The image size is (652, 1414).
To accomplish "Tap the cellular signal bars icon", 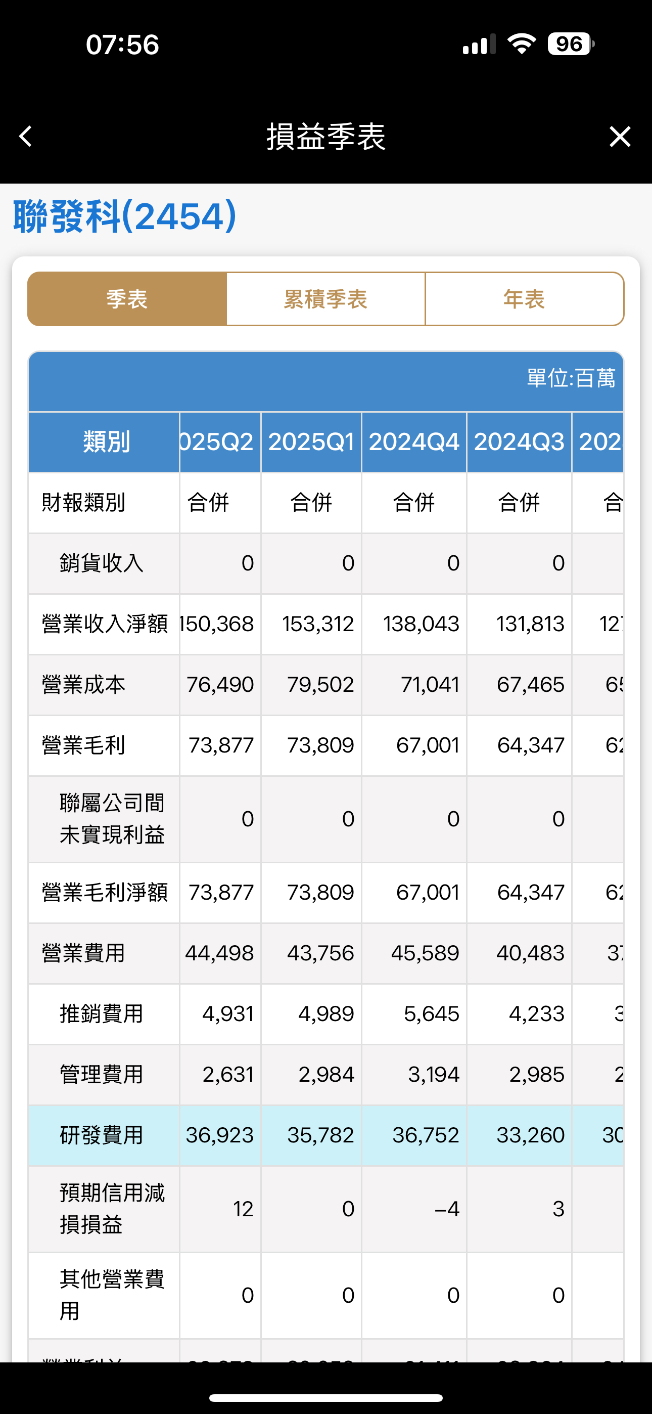I will [479, 44].
